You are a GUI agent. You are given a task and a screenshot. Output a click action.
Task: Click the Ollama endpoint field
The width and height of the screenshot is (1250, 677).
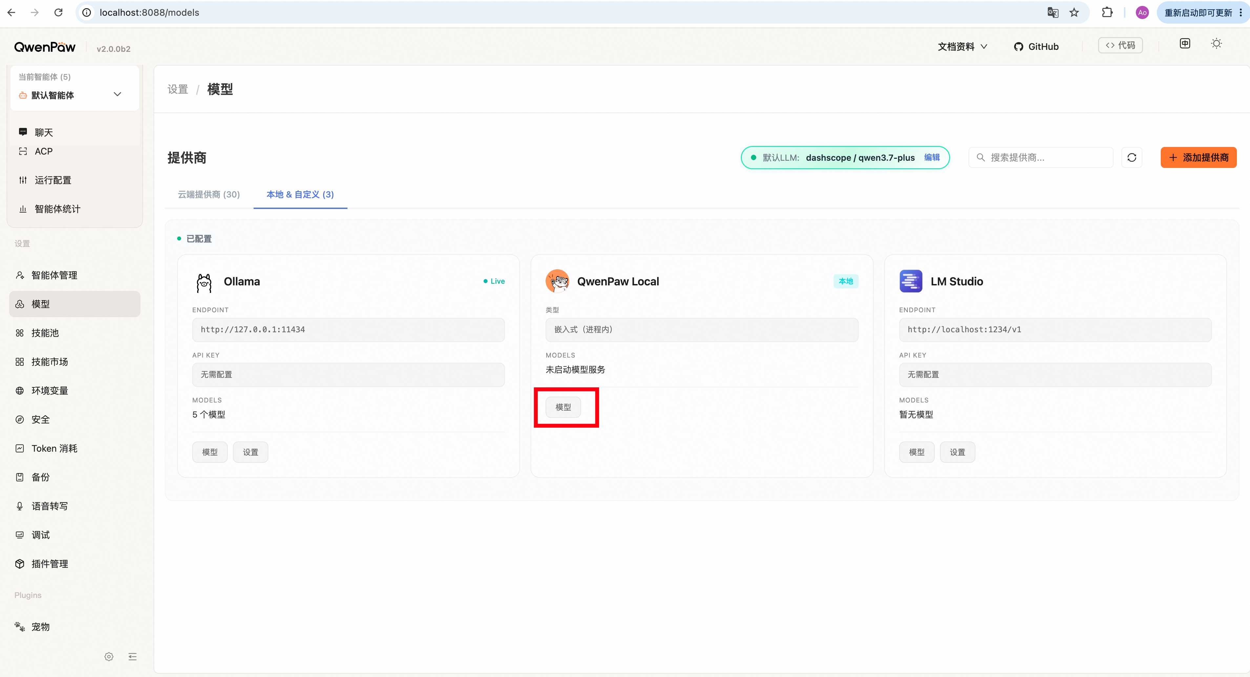(348, 330)
